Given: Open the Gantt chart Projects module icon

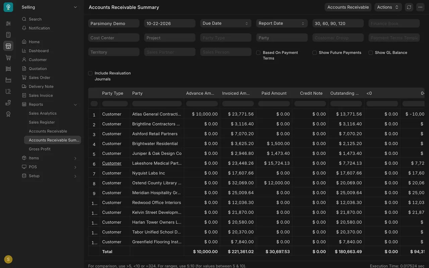Looking at the screenshot, I should point(8,91).
